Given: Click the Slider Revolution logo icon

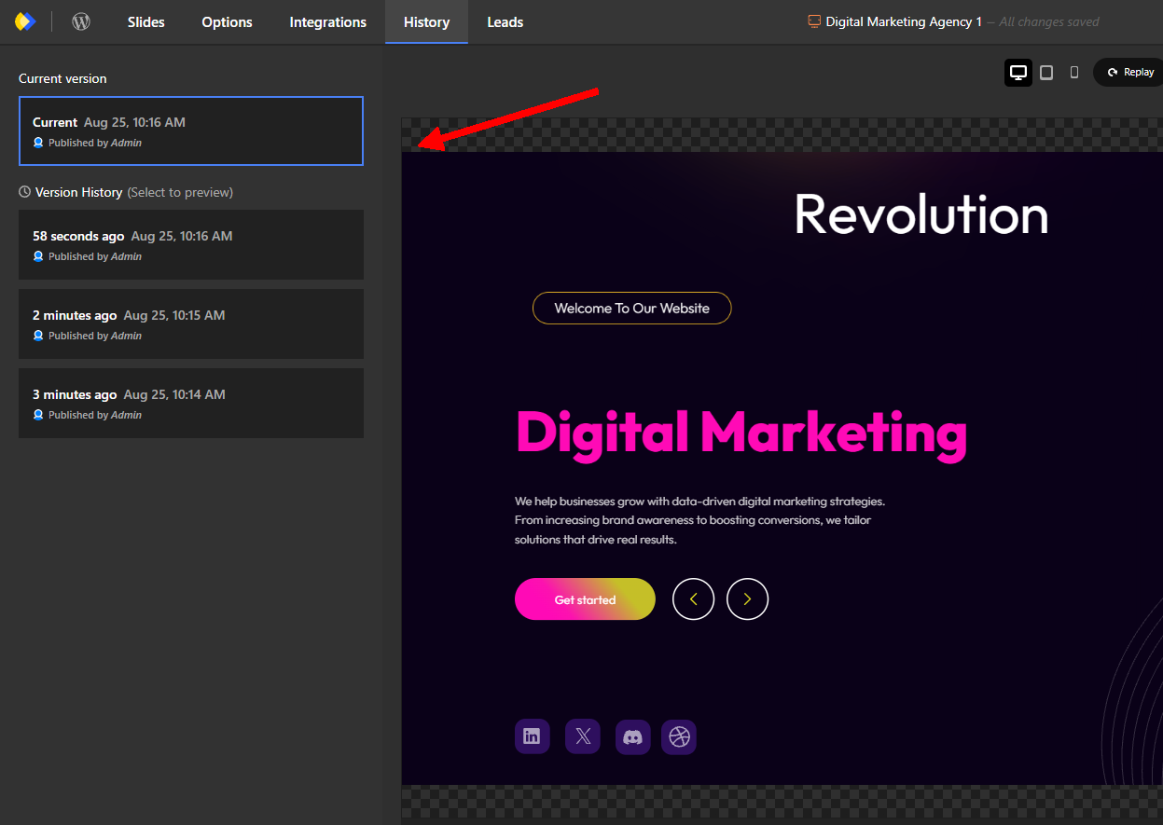Looking at the screenshot, I should click(x=25, y=21).
